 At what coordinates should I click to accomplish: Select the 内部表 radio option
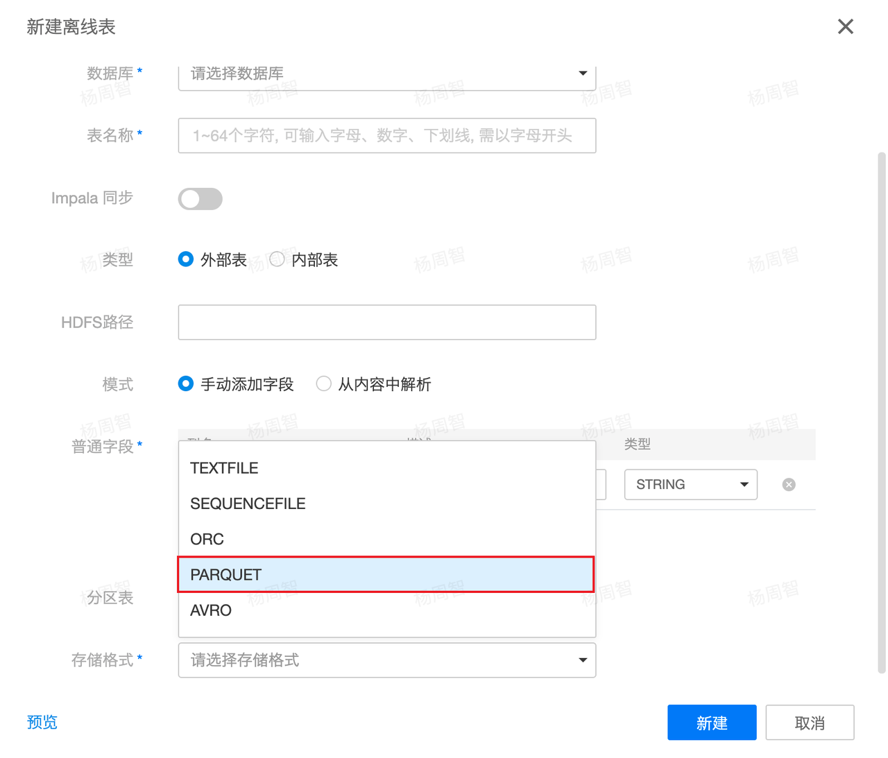point(277,259)
